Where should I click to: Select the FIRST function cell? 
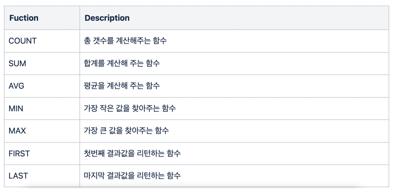point(19,153)
